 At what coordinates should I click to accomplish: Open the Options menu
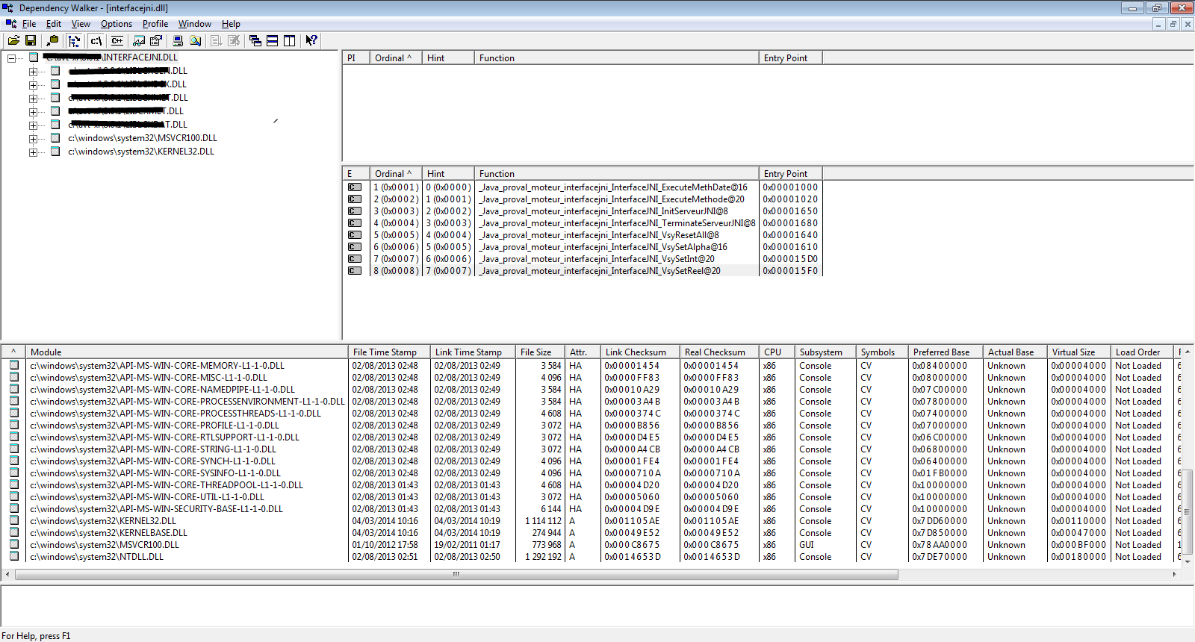tap(117, 24)
